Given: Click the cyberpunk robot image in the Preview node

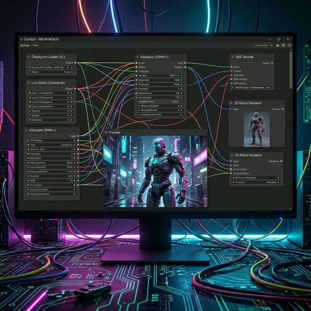Looking at the screenshot, I should [x=155, y=171].
